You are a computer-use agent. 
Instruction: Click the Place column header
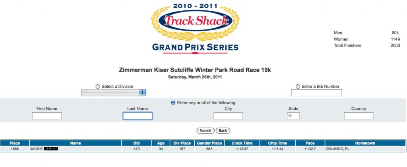pos(15,143)
